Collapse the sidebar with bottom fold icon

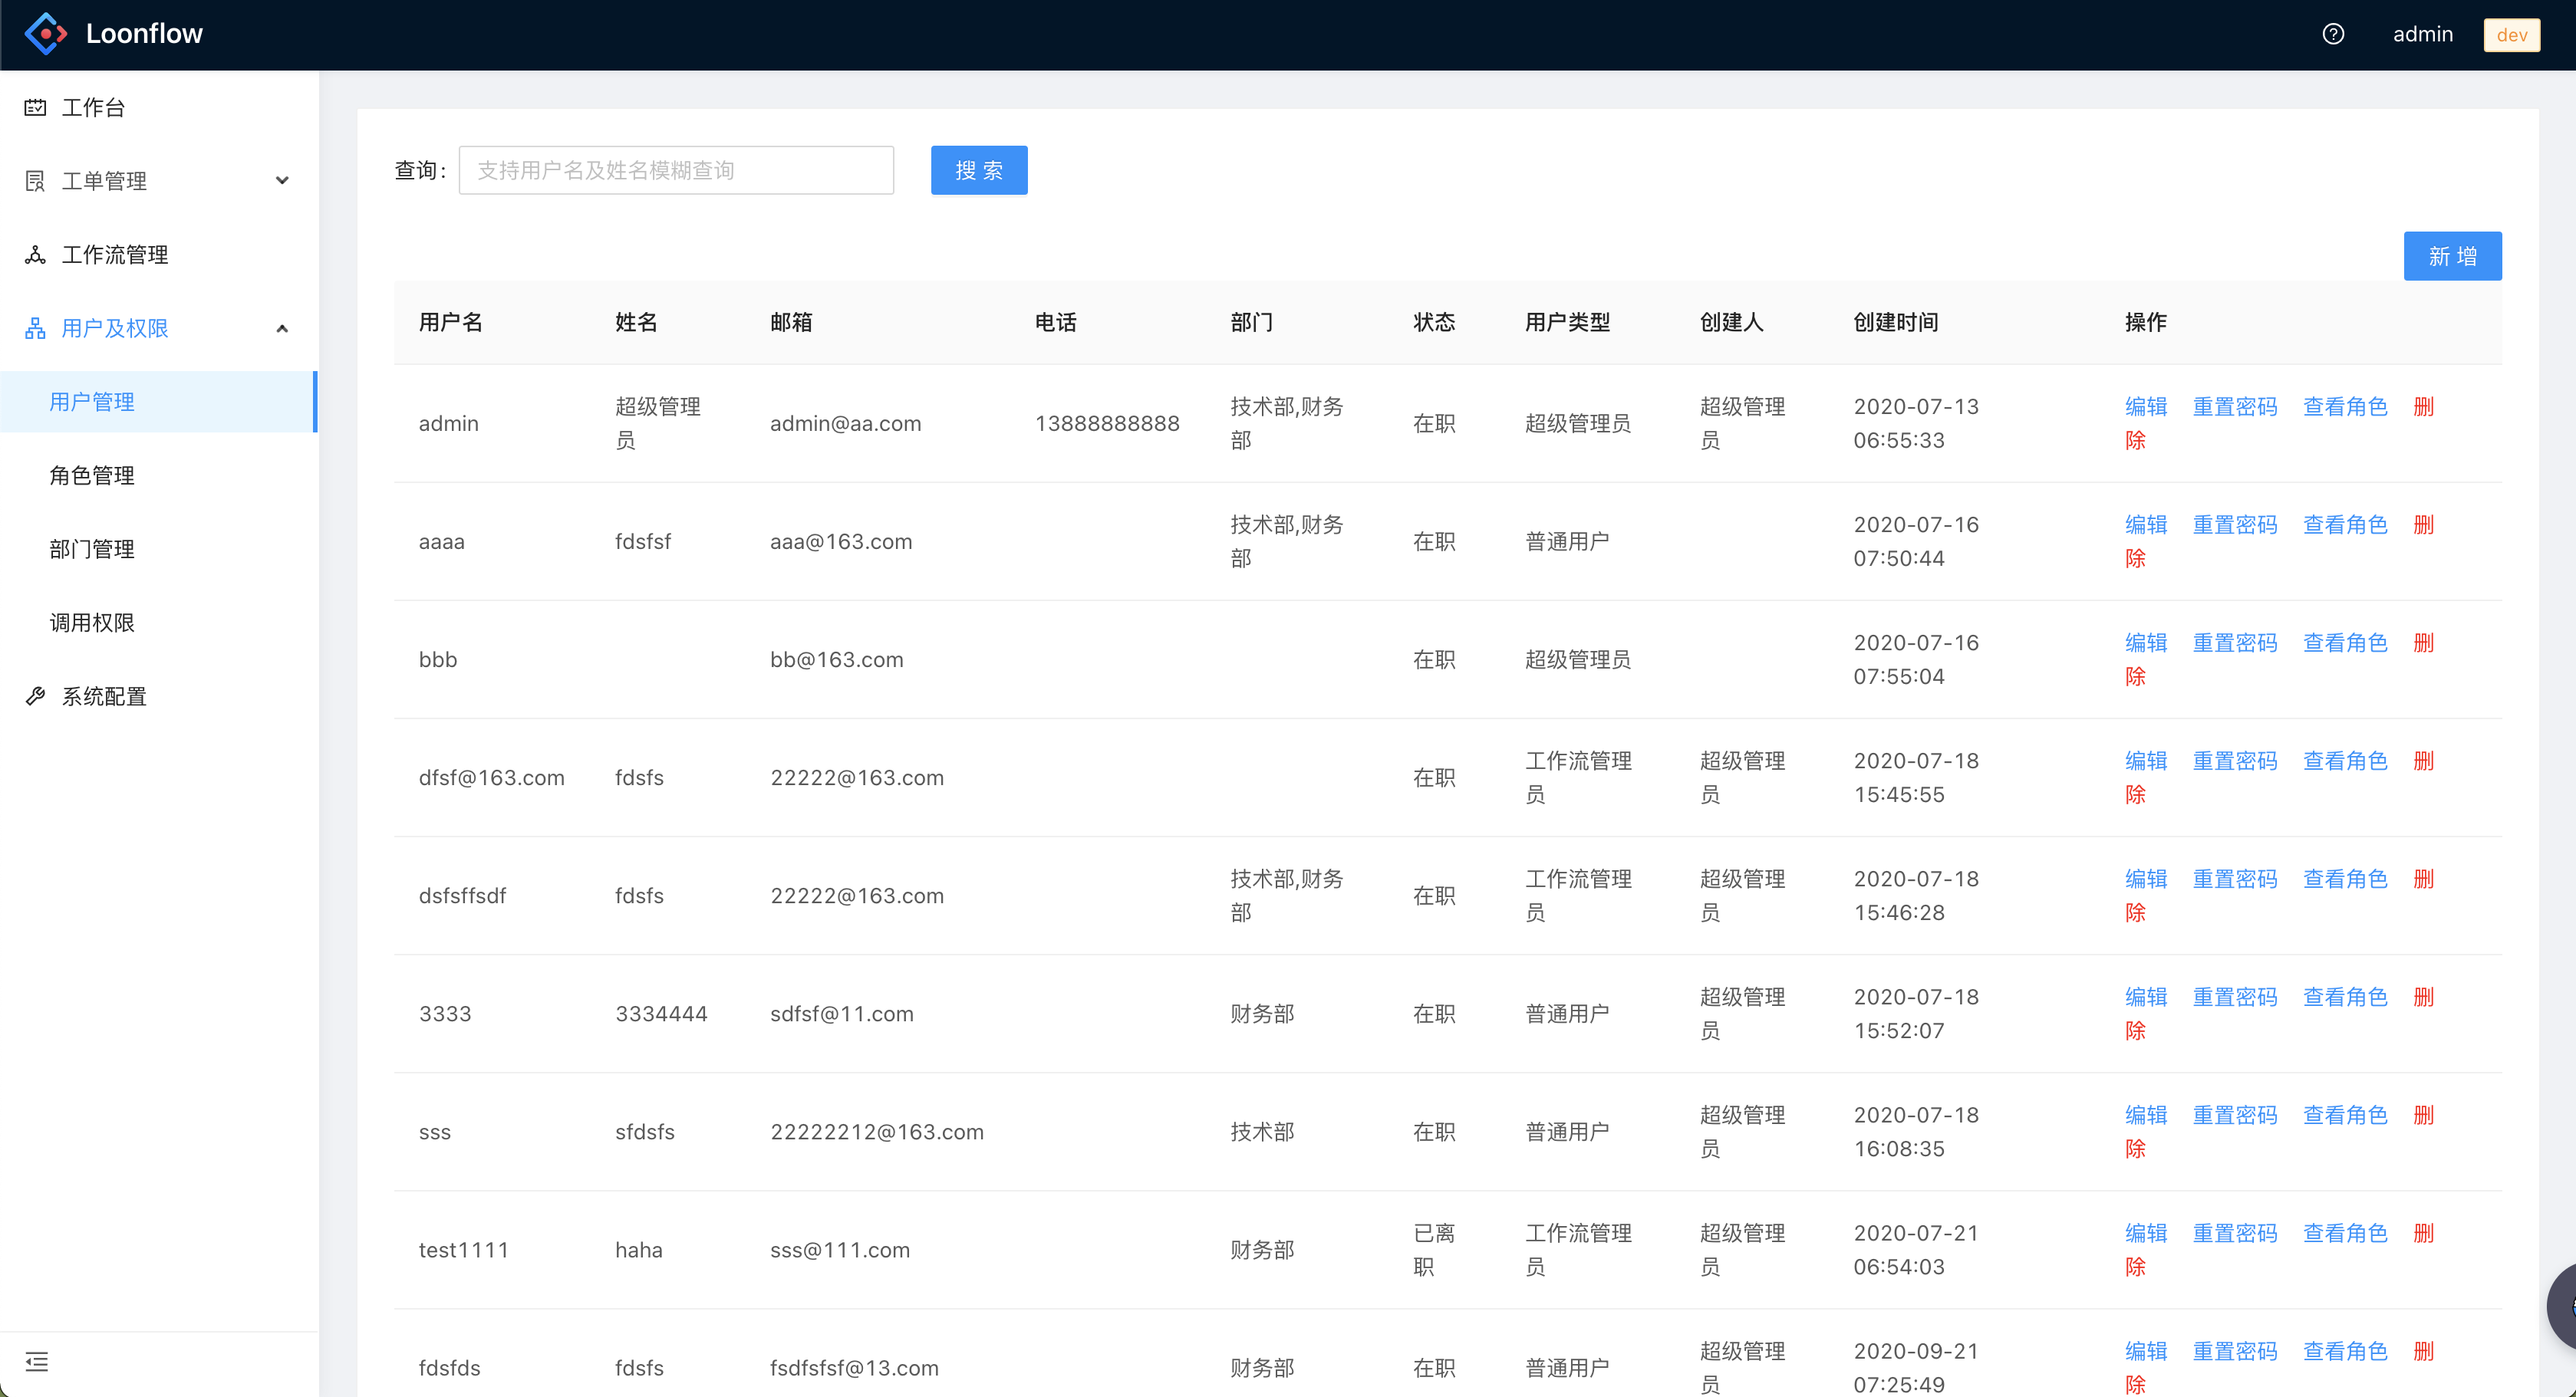(x=37, y=1361)
